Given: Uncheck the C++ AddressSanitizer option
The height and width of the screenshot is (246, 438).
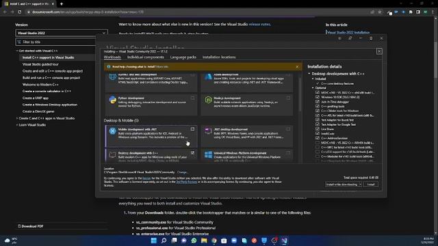Looking at the screenshot, I should pyautogui.click(x=318, y=138).
